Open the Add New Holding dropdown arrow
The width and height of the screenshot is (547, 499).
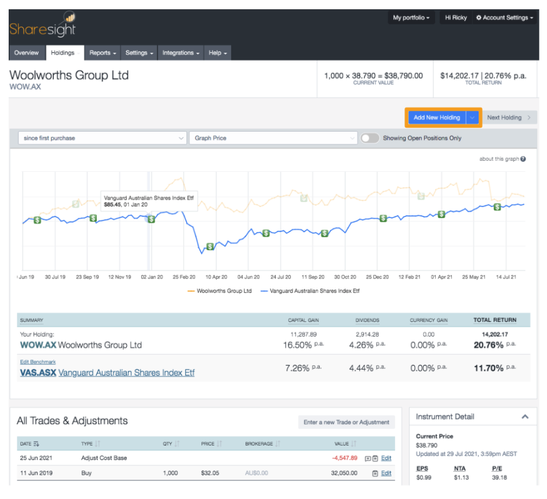[x=472, y=117]
